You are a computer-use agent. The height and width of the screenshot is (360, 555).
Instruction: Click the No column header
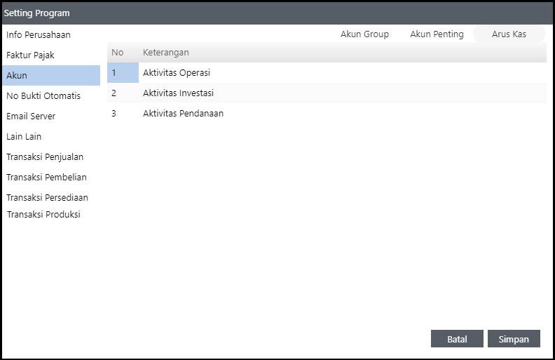click(118, 53)
